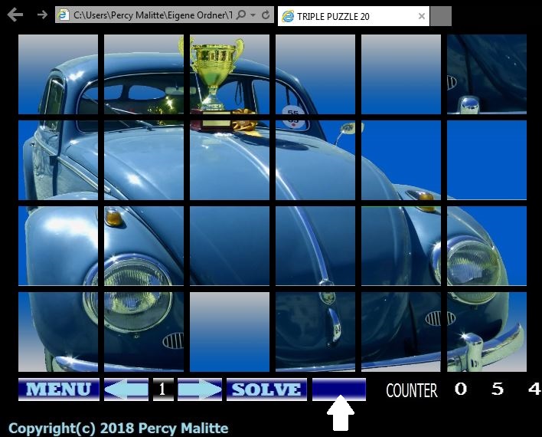542x437 pixels.
Task: Click the Copyright 2018 Percy Malitte text
Action: pos(118,429)
